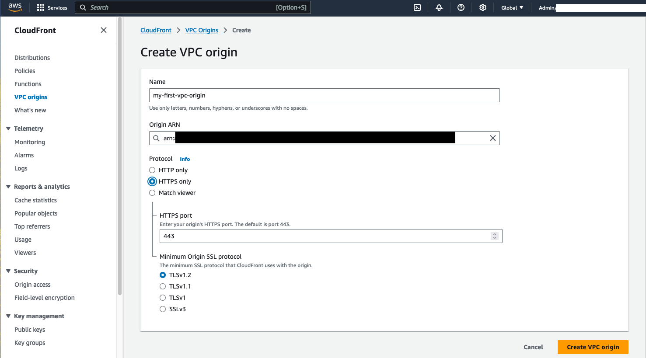
Task: Go to Distributions in the sidebar
Action: coord(32,57)
